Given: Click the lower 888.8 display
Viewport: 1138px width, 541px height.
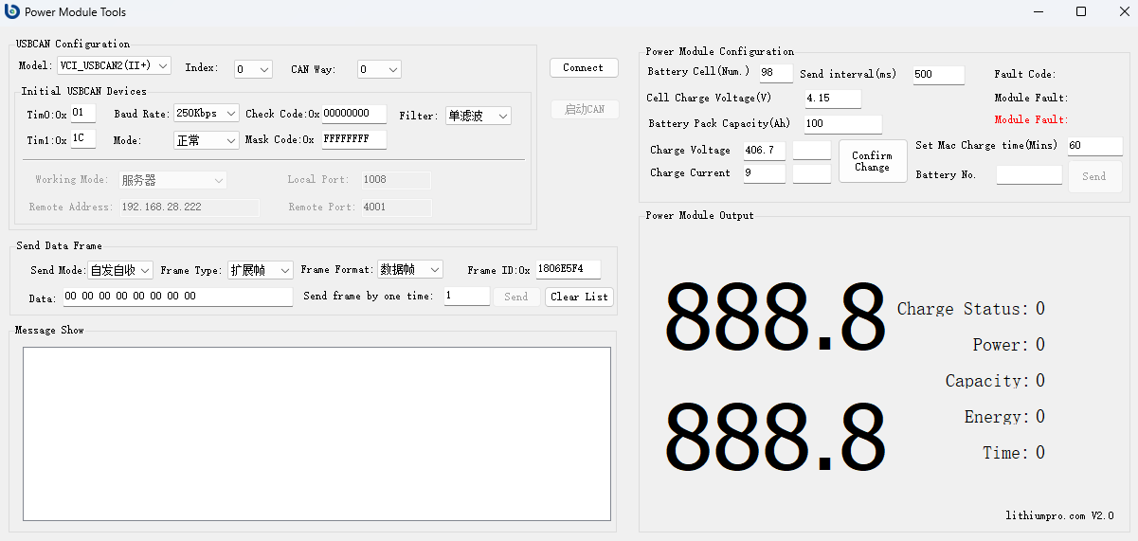Looking at the screenshot, I should tap(775, 436).
